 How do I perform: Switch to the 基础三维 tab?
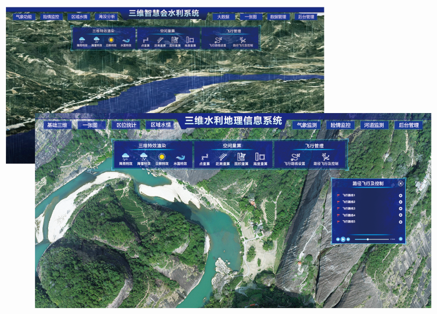pyautogui.click(x=57, y=125)
